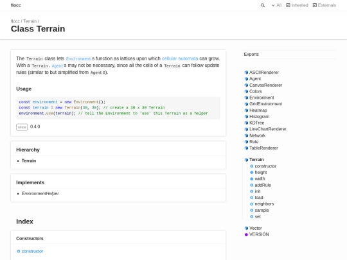Click the VERSION purple variable icon
Screen dimensions: 347x260
point(246,234)
